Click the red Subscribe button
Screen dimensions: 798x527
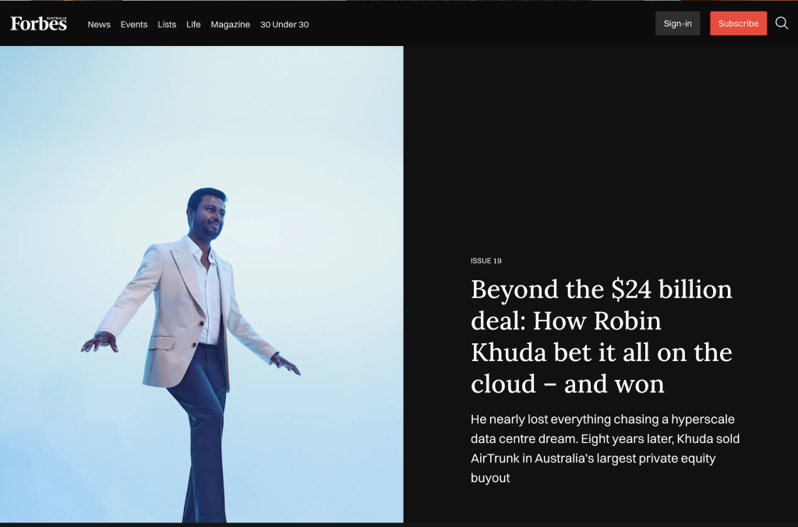(x=738, y=23)
